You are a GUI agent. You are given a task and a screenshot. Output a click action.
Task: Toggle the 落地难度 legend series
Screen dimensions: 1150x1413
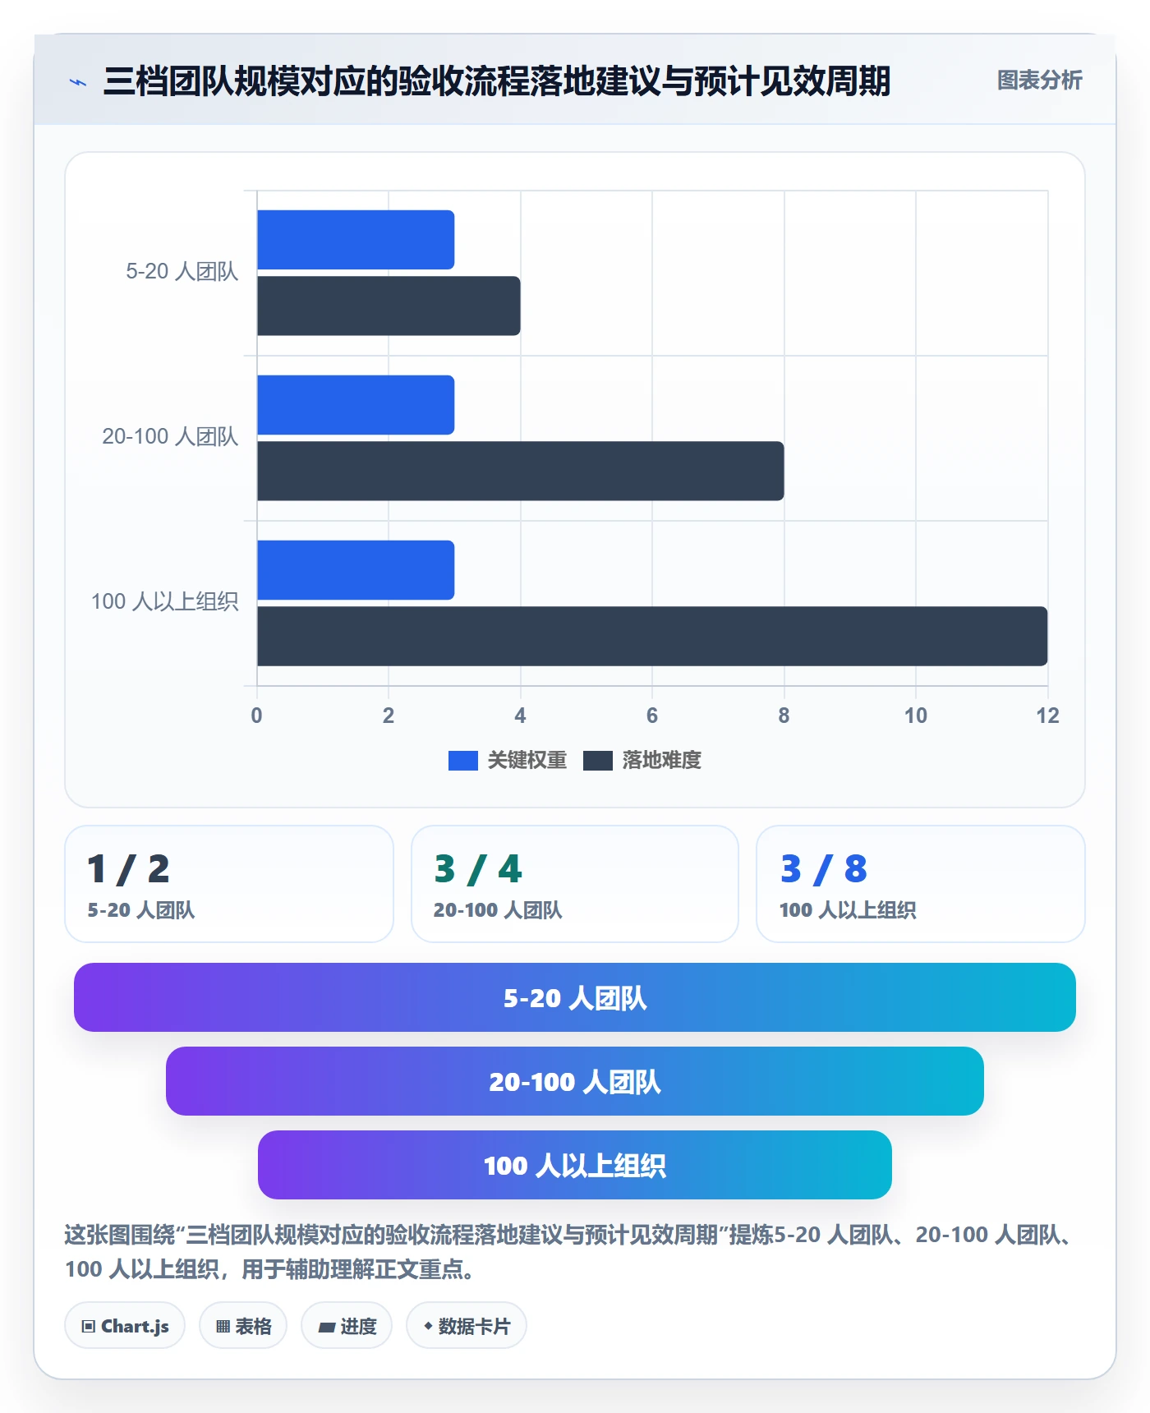pos(642,761)
